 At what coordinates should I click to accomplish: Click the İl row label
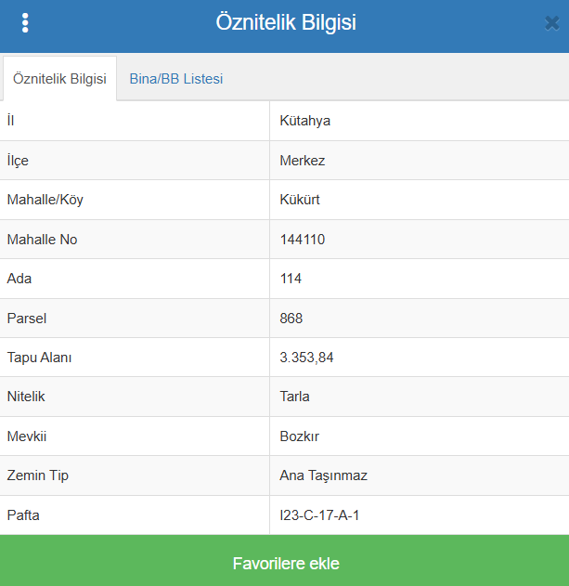10,121
